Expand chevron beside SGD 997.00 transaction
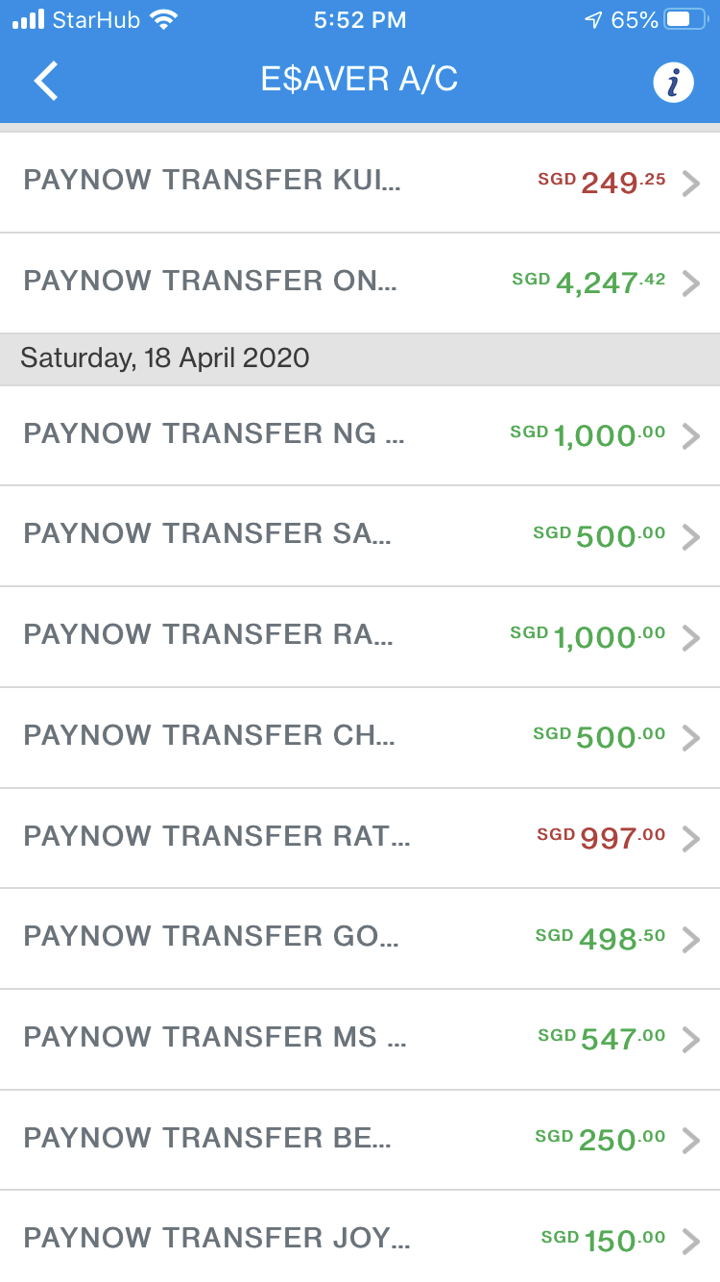The width and height of the screenshot is (720, 1282). click(x=690, y=838)
